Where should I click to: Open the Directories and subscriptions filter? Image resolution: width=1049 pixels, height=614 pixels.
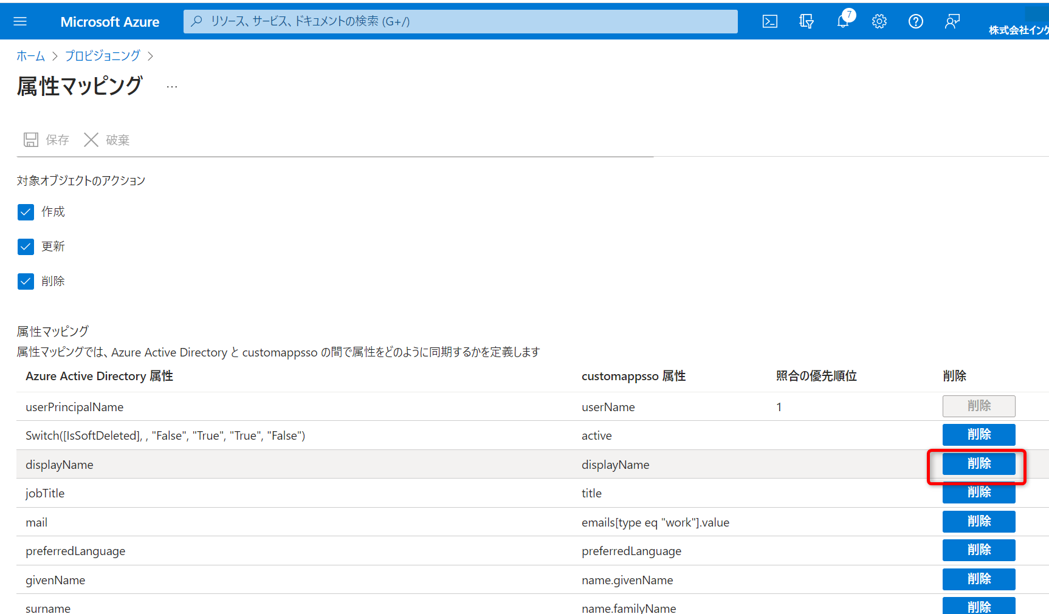click(x=806, y=22)
